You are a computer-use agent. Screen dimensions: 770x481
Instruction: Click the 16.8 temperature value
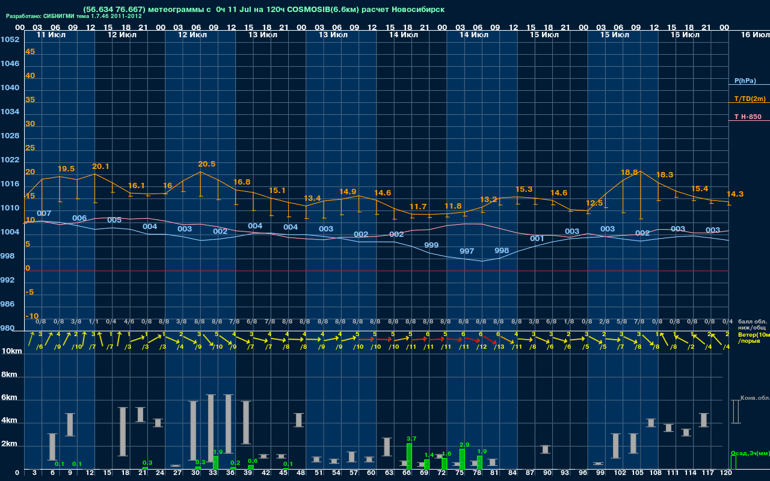click(242, 182)
